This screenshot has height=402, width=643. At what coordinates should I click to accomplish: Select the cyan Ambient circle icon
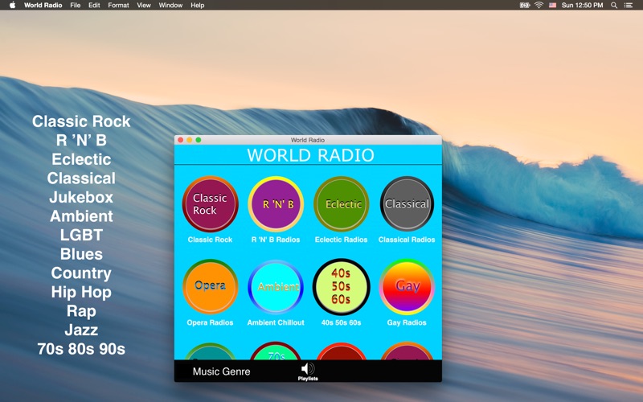[276, 286]
